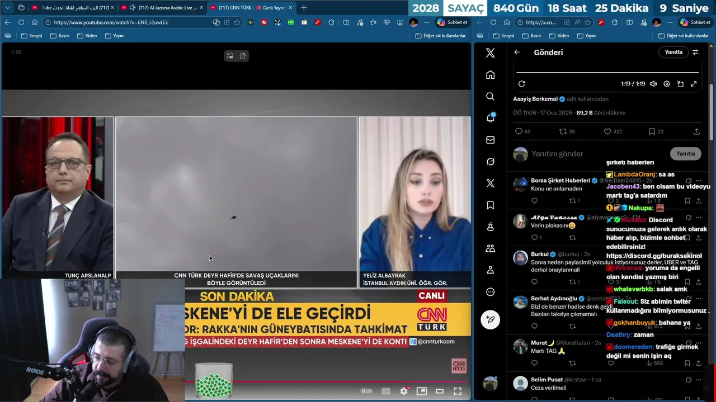Image resolution: width=716 pixels, height=402 pixels.
Task: Expand Diğer sık kullanılanlar in right browser
Action: (x=684, y=36)
